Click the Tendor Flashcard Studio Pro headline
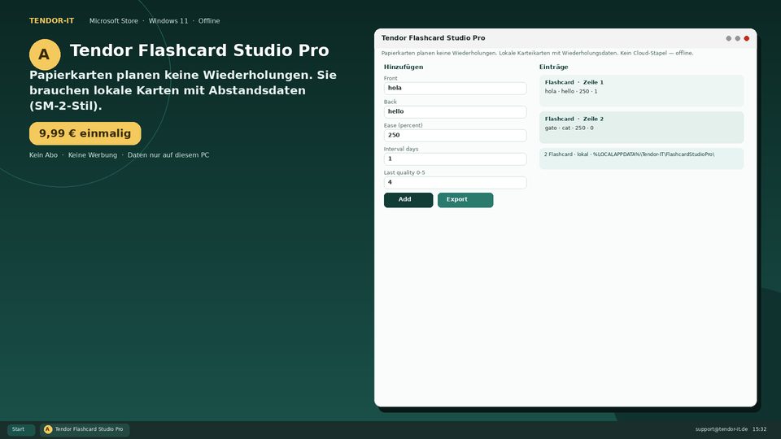The height and width of the screenshot is (439, 781). (x=199, y=50)
